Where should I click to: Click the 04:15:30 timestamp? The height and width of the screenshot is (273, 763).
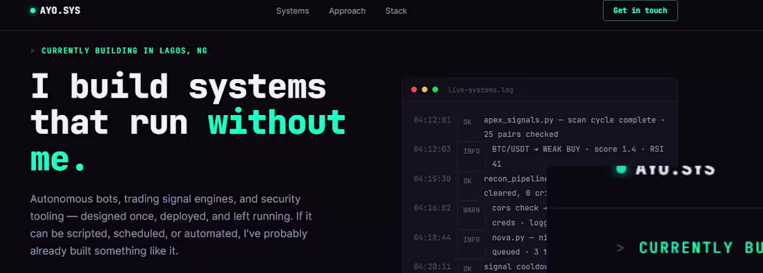[x=432, y=179]
